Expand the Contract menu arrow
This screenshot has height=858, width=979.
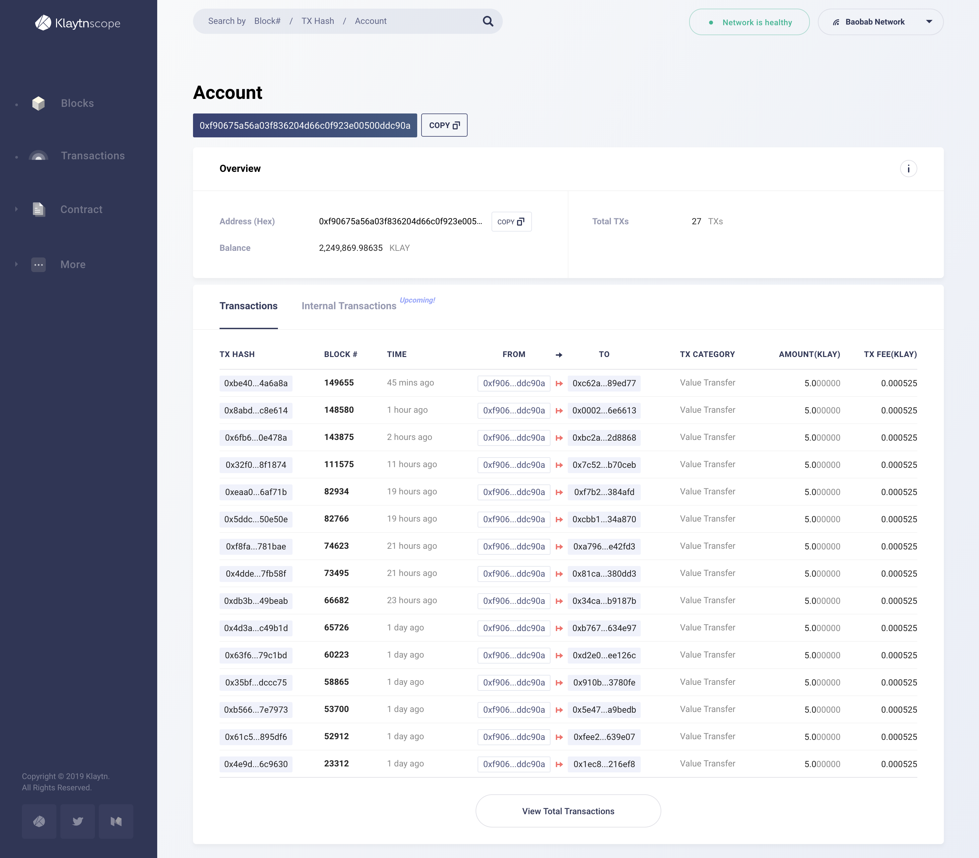(16, 209)
